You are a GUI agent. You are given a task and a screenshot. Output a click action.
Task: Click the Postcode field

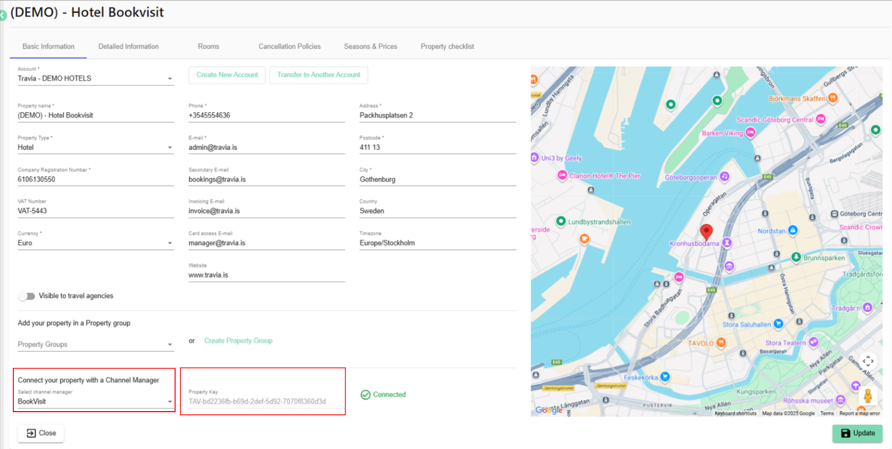438,148
